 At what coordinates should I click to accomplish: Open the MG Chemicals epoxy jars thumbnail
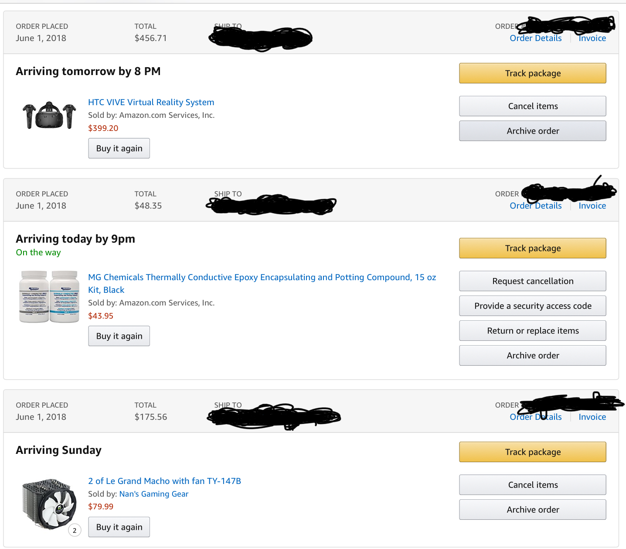coord(49,297)
